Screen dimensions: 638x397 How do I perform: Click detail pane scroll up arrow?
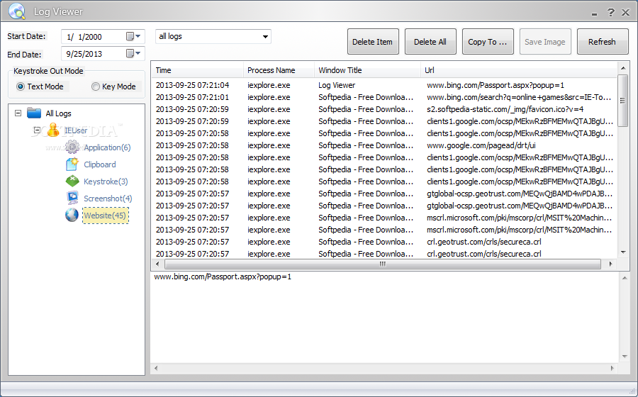(625, 278)
